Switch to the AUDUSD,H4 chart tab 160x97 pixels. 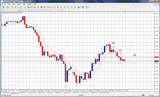(24, 92)
